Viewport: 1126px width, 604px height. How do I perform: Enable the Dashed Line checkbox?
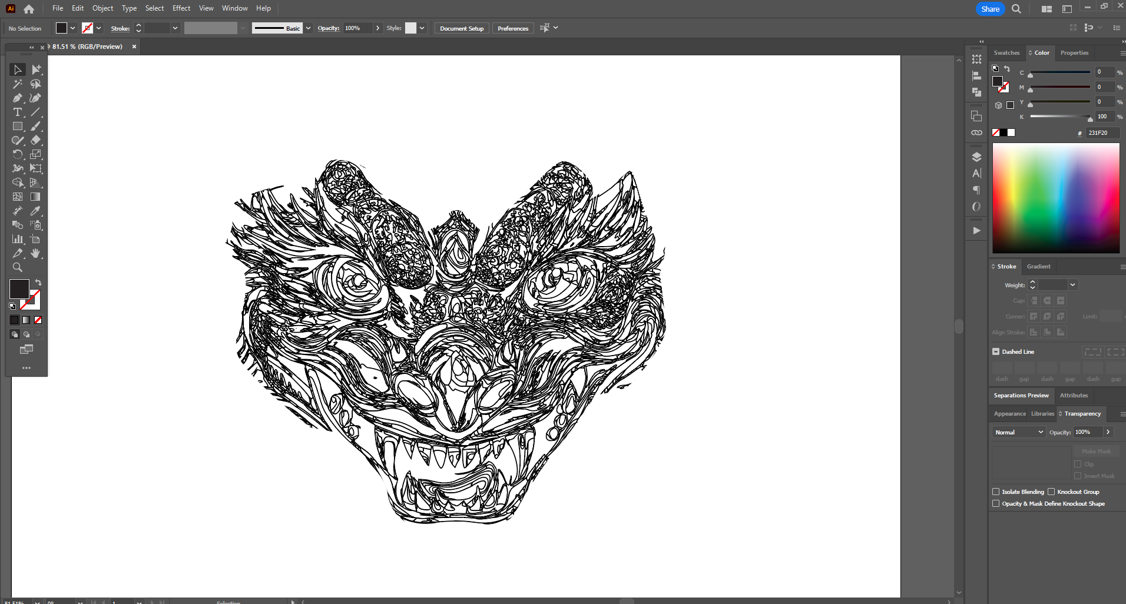pyautogui.click(x=996, y=351)
